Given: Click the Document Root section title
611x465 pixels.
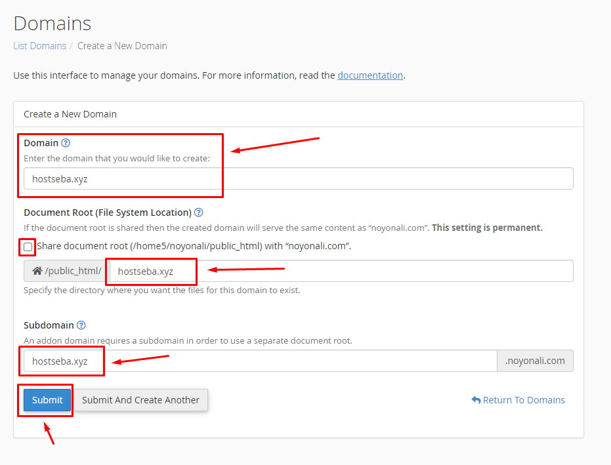Looking at the screenshot, I should pos(107,212).
